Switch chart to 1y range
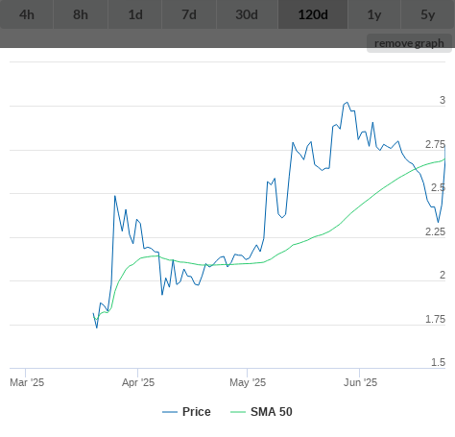The height and width of the screenshot is (437, 455). [374, 14]
